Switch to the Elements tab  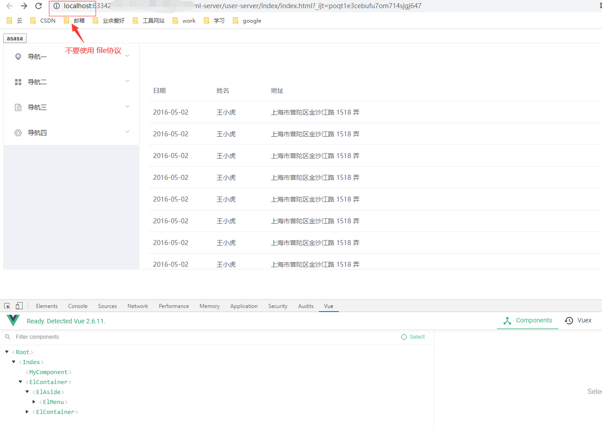tap(47, 306)
